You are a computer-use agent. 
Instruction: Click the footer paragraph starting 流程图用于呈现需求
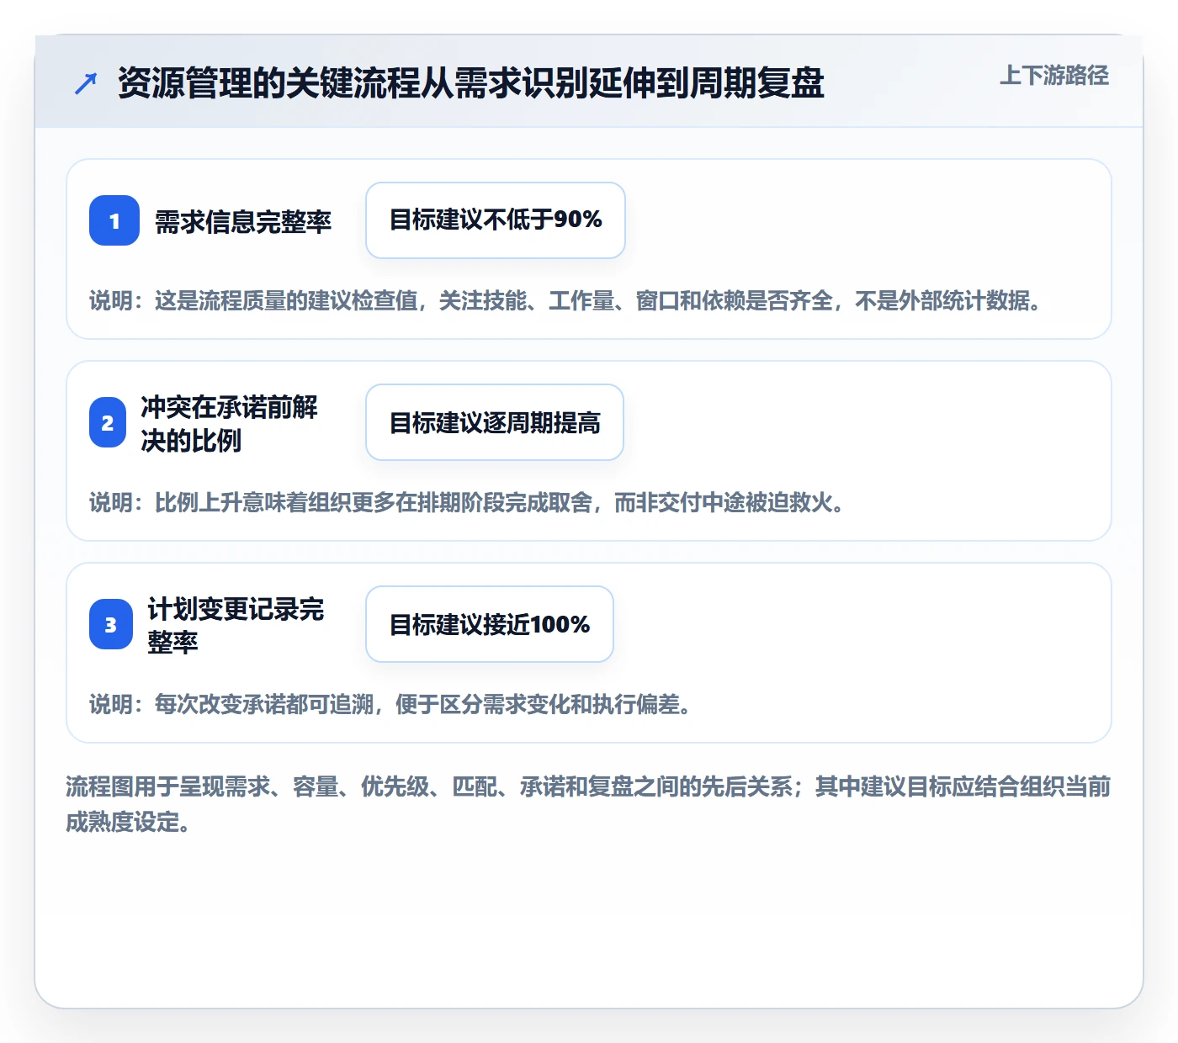pos(589,804)
